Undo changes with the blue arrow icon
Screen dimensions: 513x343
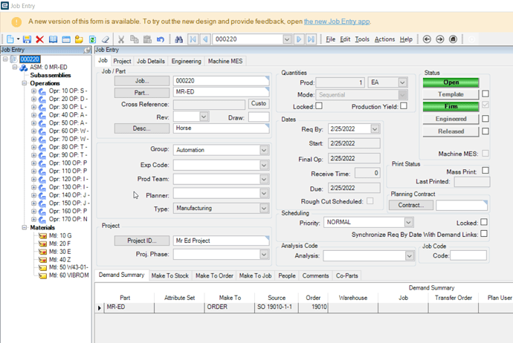coord(161,39)
